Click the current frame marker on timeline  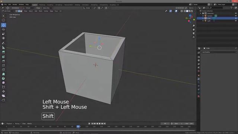[x=78, y=127]
